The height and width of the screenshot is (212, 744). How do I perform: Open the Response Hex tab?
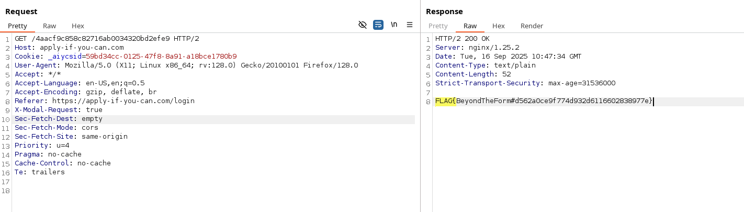[x=498, y=26]
